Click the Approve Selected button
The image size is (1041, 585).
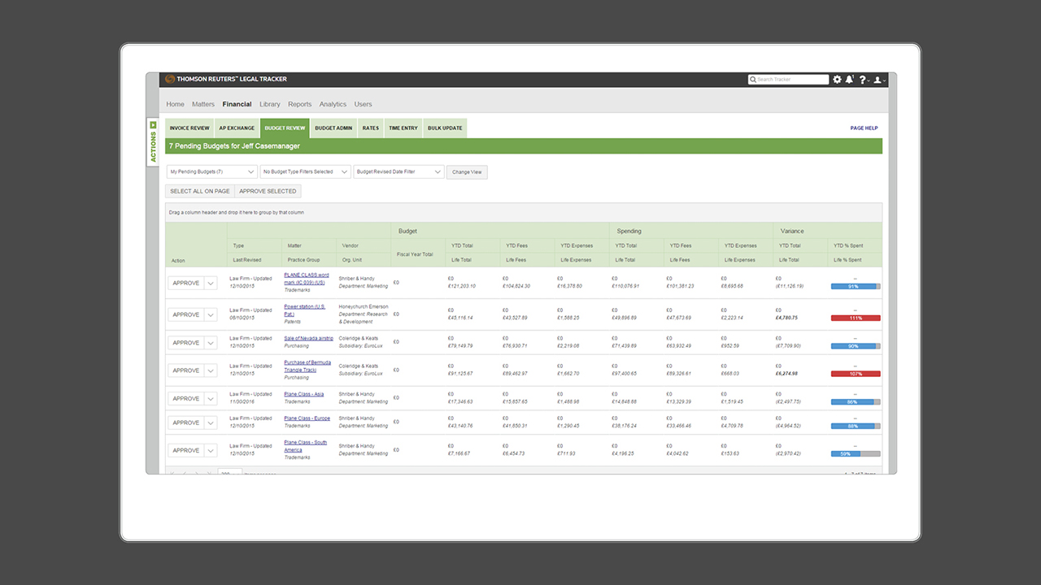(268, 191)
